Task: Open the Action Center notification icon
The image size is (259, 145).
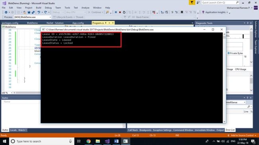Action: point(253,141)
